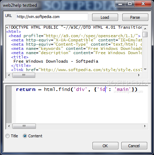Click the 'main' string in the code
The image size is (154, 155).
123,89
